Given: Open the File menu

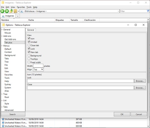Looking at the screenshot, I should point(3,7).
